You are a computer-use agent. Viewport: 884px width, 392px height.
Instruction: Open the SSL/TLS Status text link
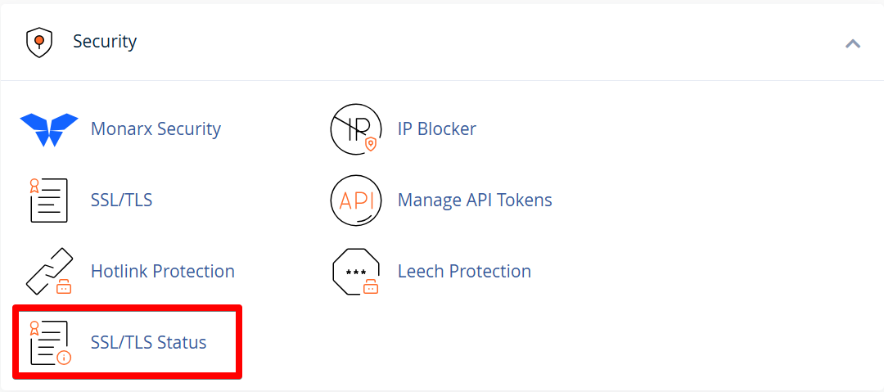click(x=148, y=342)
